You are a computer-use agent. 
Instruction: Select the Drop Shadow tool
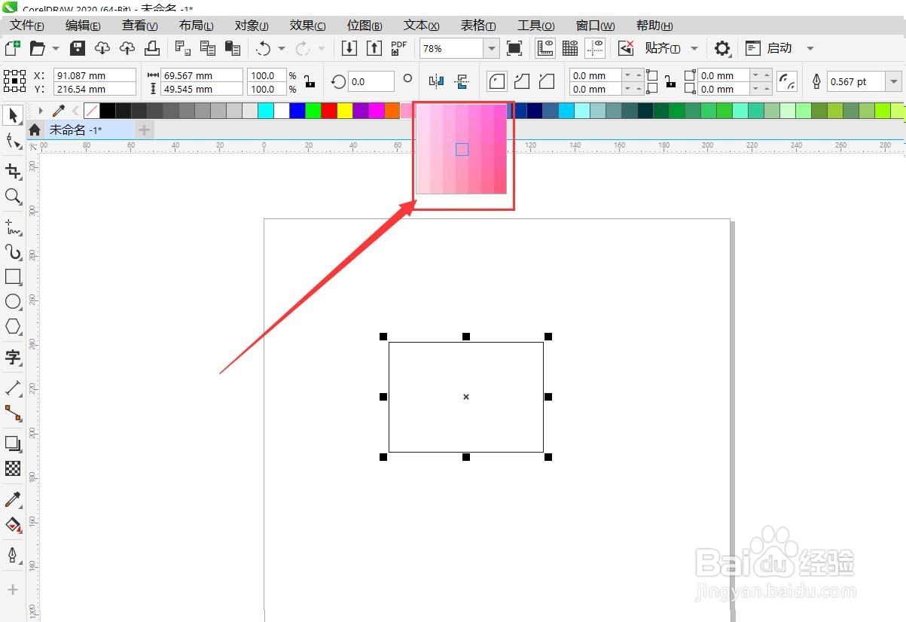pos(13,444)
